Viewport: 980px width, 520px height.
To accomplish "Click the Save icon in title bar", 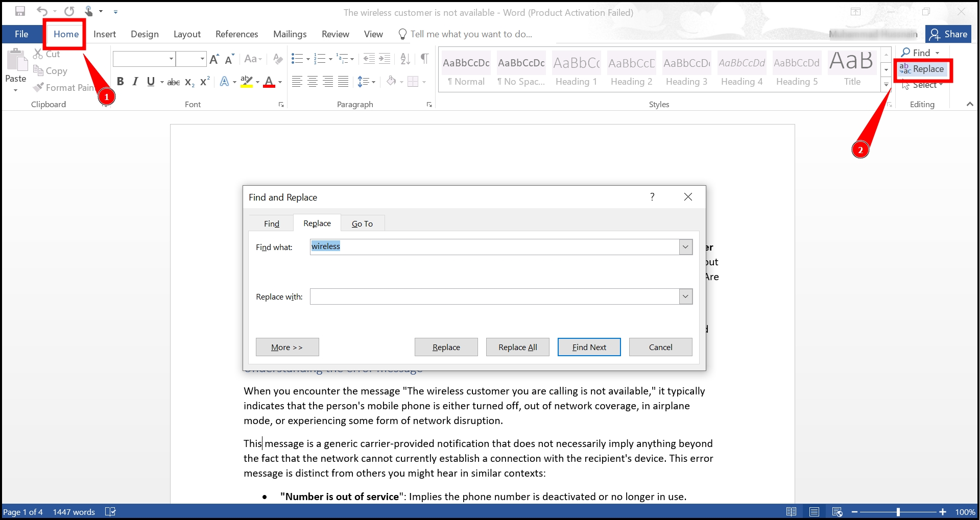I will (x=20, y=11).
